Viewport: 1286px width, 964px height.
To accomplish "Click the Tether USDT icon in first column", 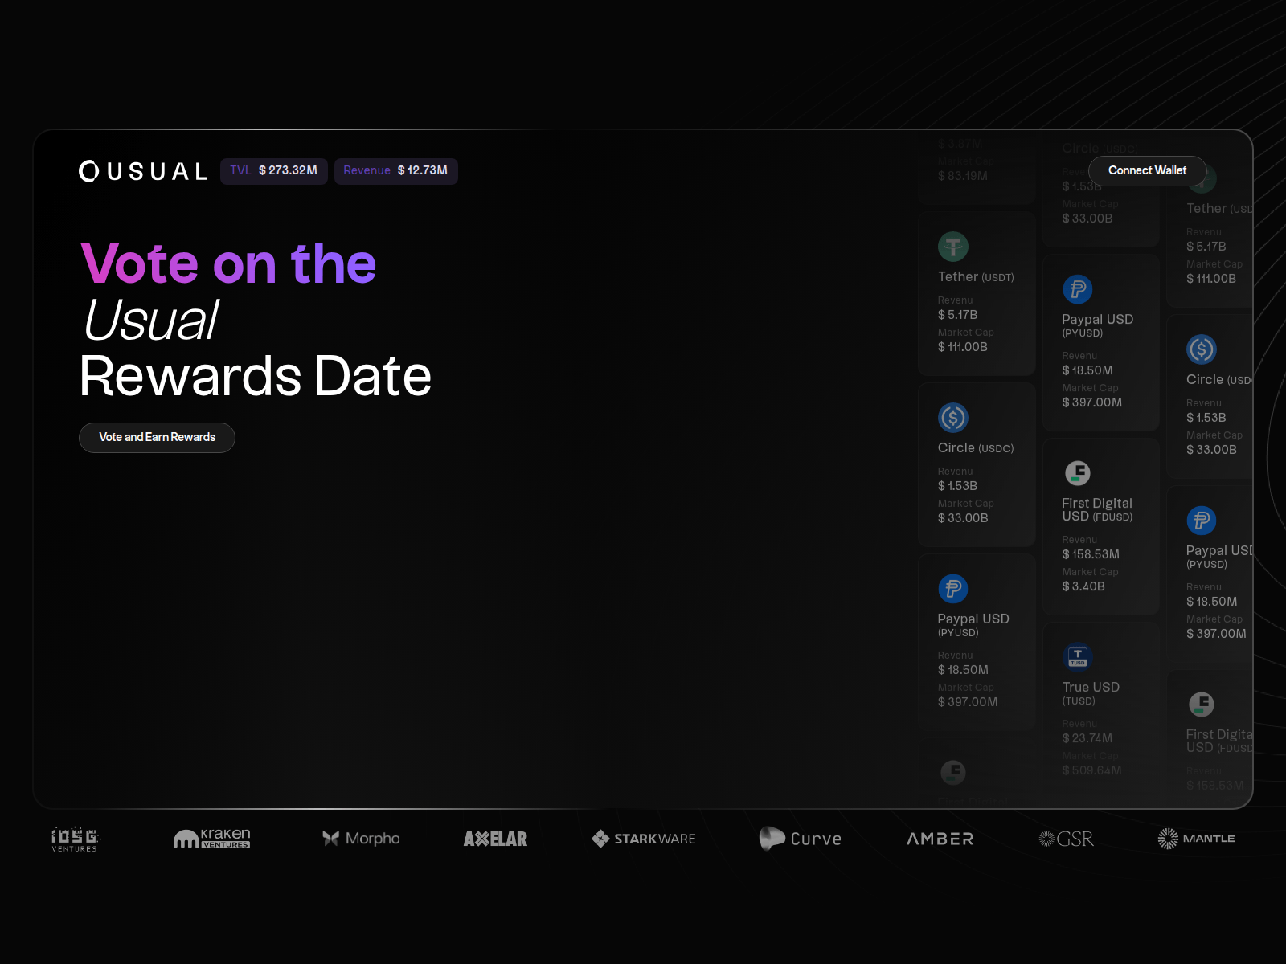I will coord(953,246).
